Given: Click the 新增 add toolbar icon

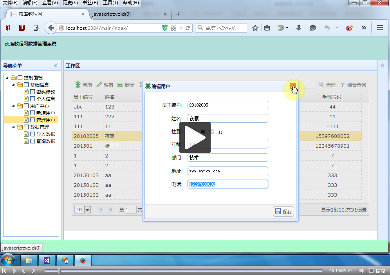Looking at the screenshot, I should pyautogui.click(x=78, y=85).
